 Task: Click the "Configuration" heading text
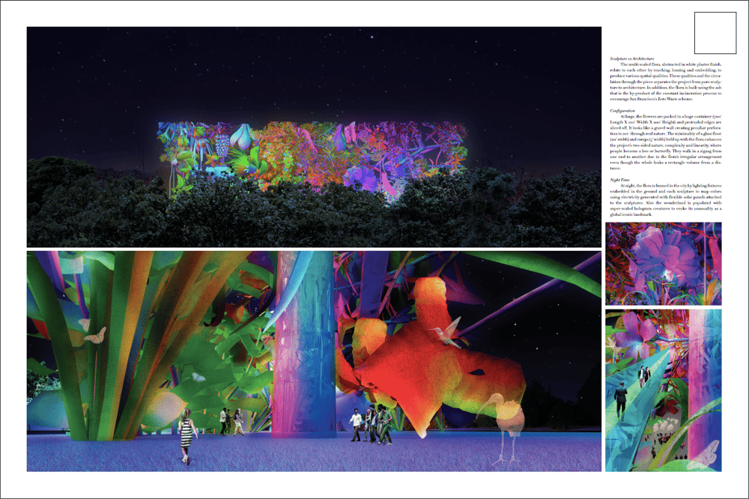click(x=622, y=110)
